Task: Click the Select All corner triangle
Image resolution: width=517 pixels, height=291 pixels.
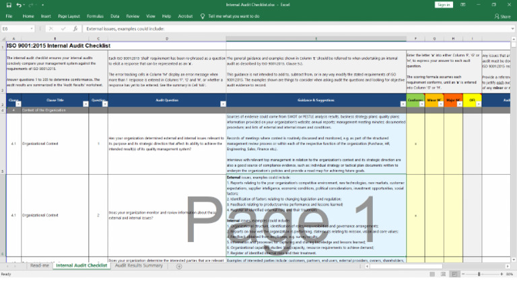Action: [3, 39]
